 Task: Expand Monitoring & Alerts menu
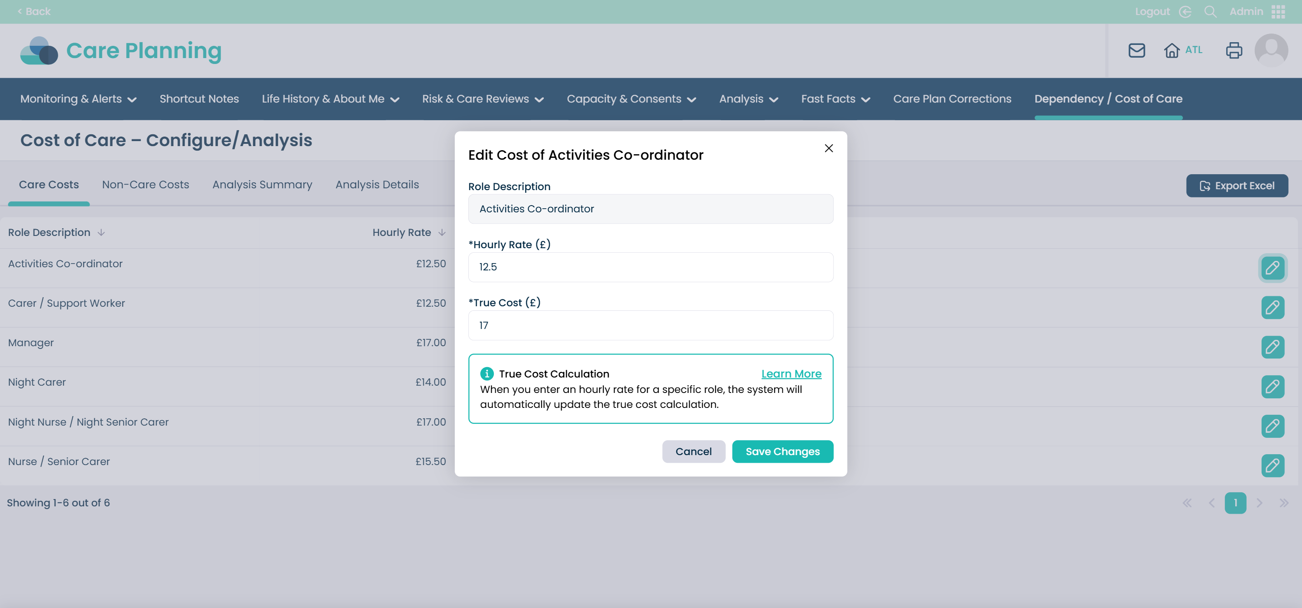(78, 99)
